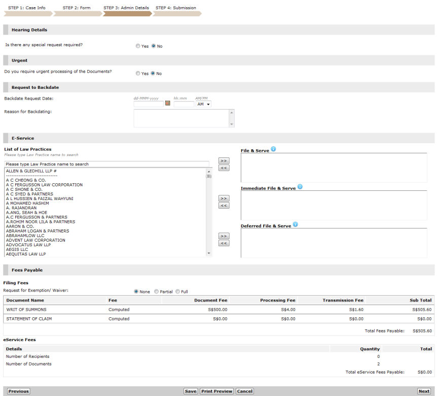
Task: Remove practice from File & Serve list
Action: click(224, 168)
